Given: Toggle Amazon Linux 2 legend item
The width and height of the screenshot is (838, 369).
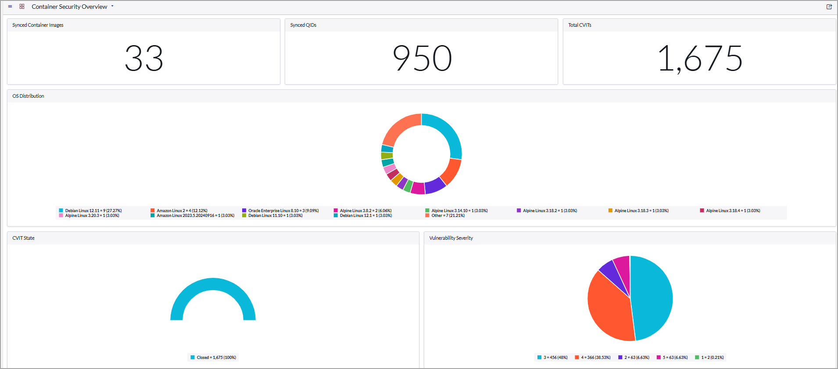Looking at the screenshot, I should coord(179,211).
